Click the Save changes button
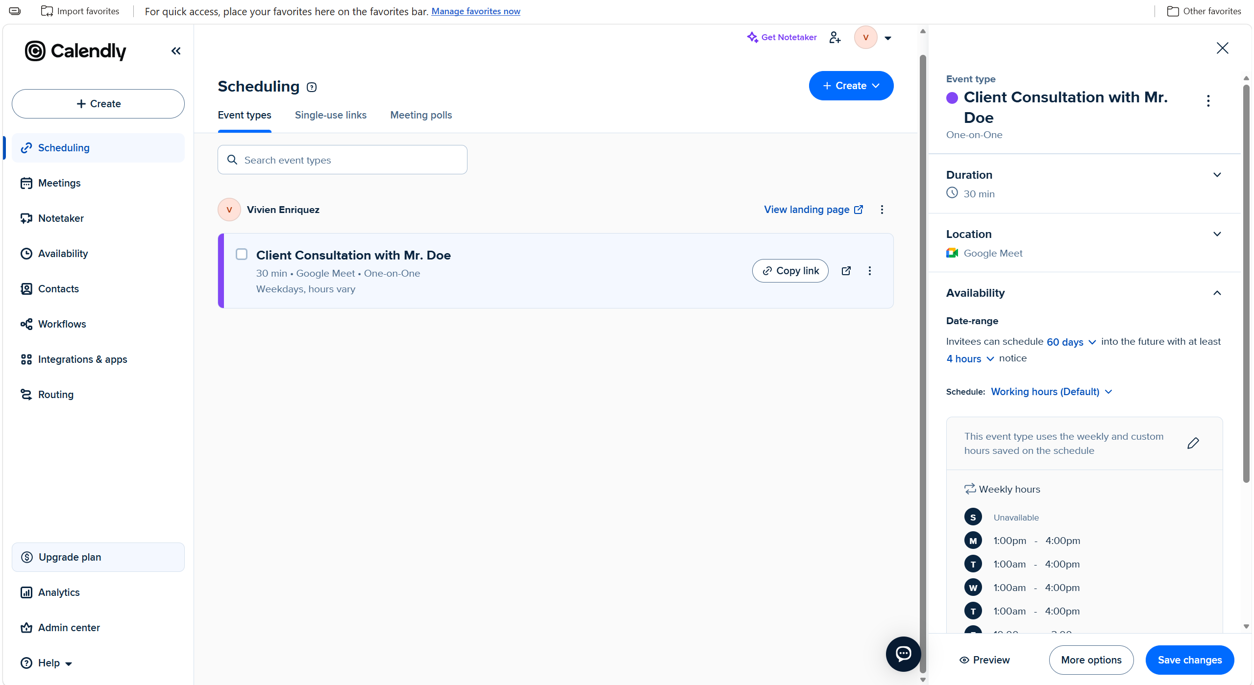 (x=1190, y=660)
